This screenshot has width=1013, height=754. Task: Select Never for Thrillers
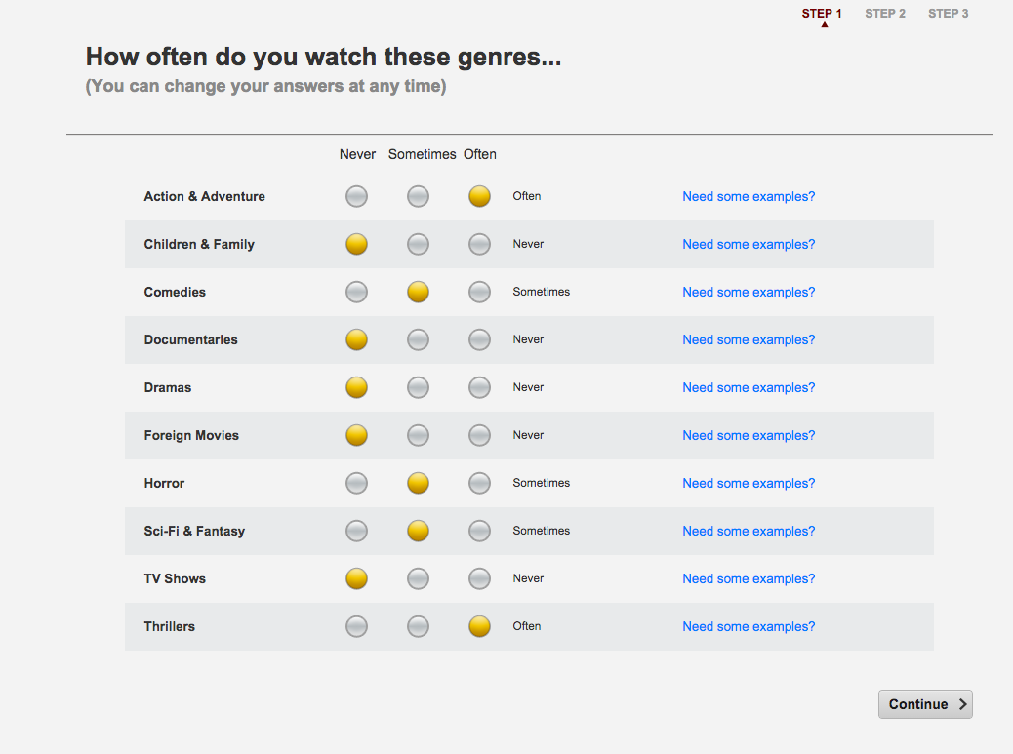[357, 626]
